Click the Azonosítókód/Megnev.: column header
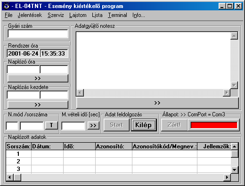 point(164,146)
